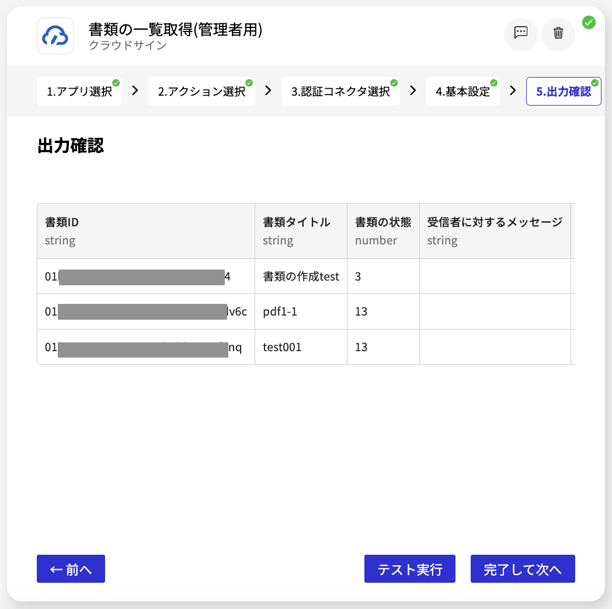The height and width of the screenshot is (609, 612).
Task: Click chevron arrow after 2.アクション選択
Action: coord(268,90)
